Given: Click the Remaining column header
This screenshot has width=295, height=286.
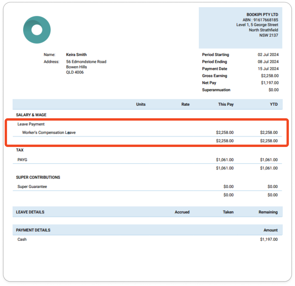Looking at the screenshot, I should tap(268, 212).
